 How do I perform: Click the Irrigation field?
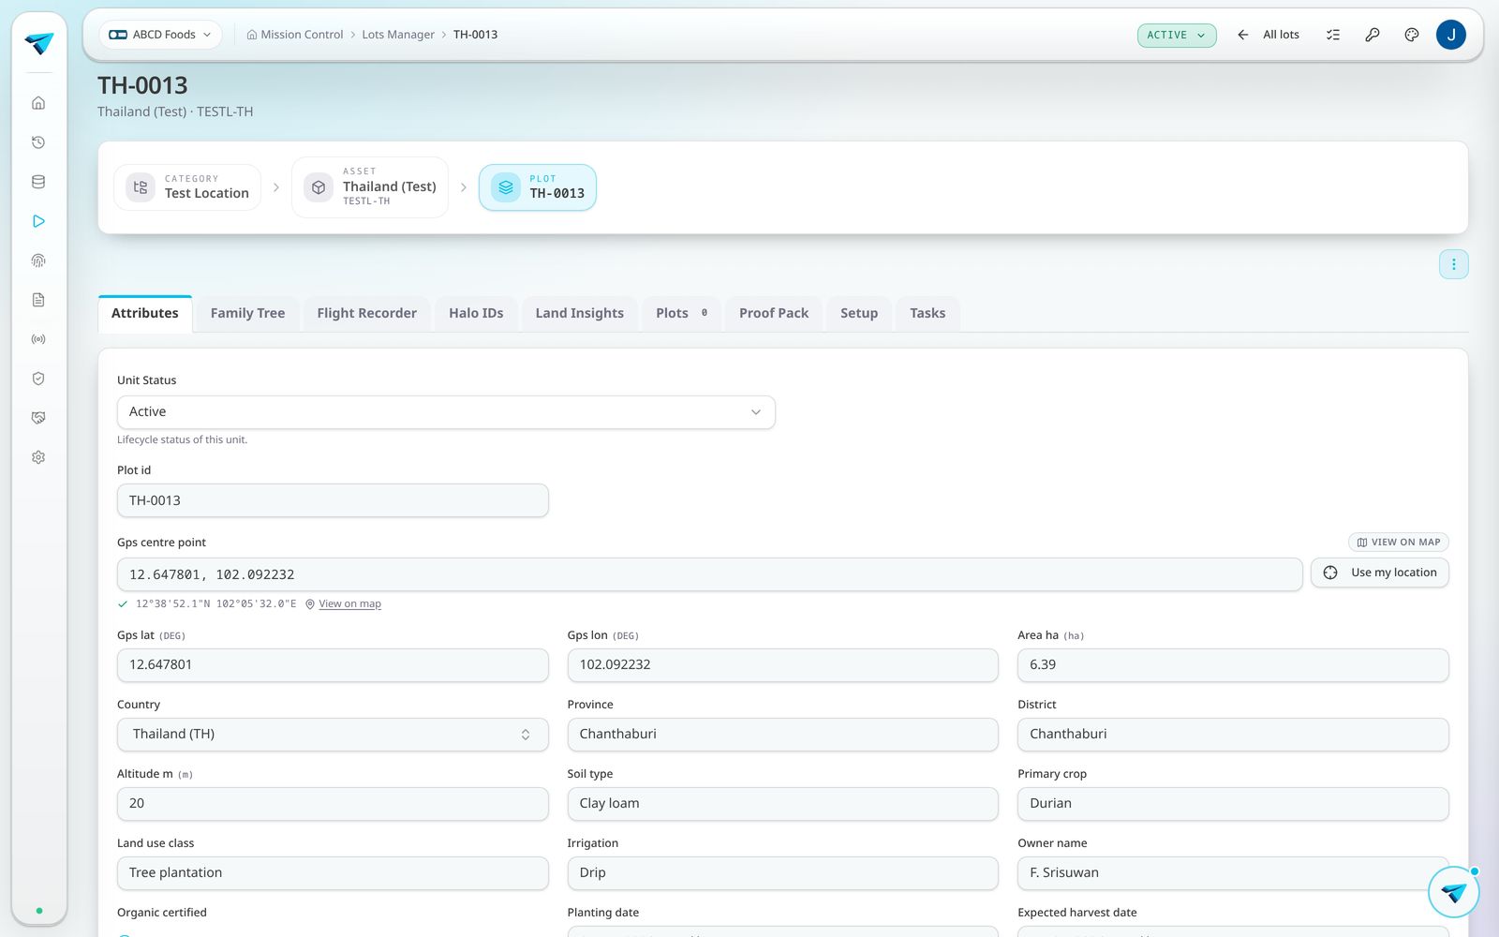pos(782,873)
